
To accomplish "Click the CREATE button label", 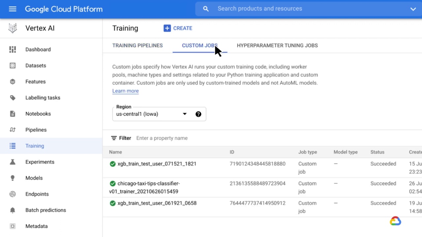I will [x=183, y=28].
